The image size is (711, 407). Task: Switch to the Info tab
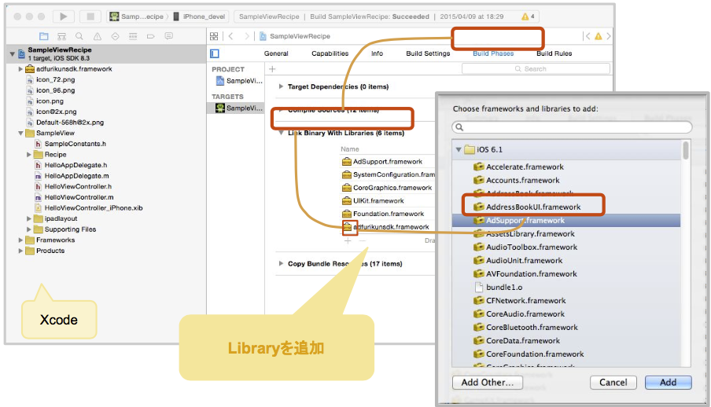[377, 53]
